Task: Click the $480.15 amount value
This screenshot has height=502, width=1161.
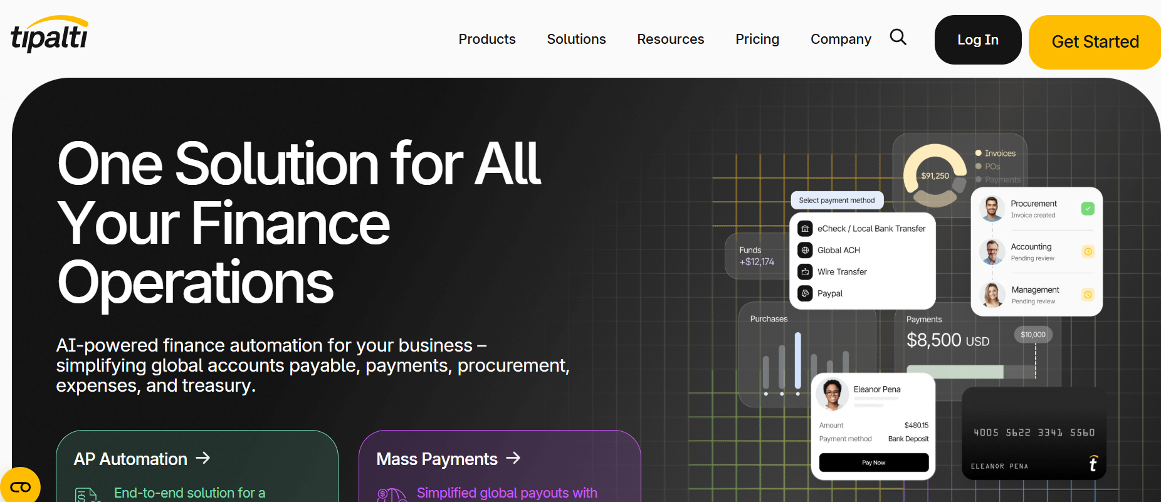Action: 917,426
